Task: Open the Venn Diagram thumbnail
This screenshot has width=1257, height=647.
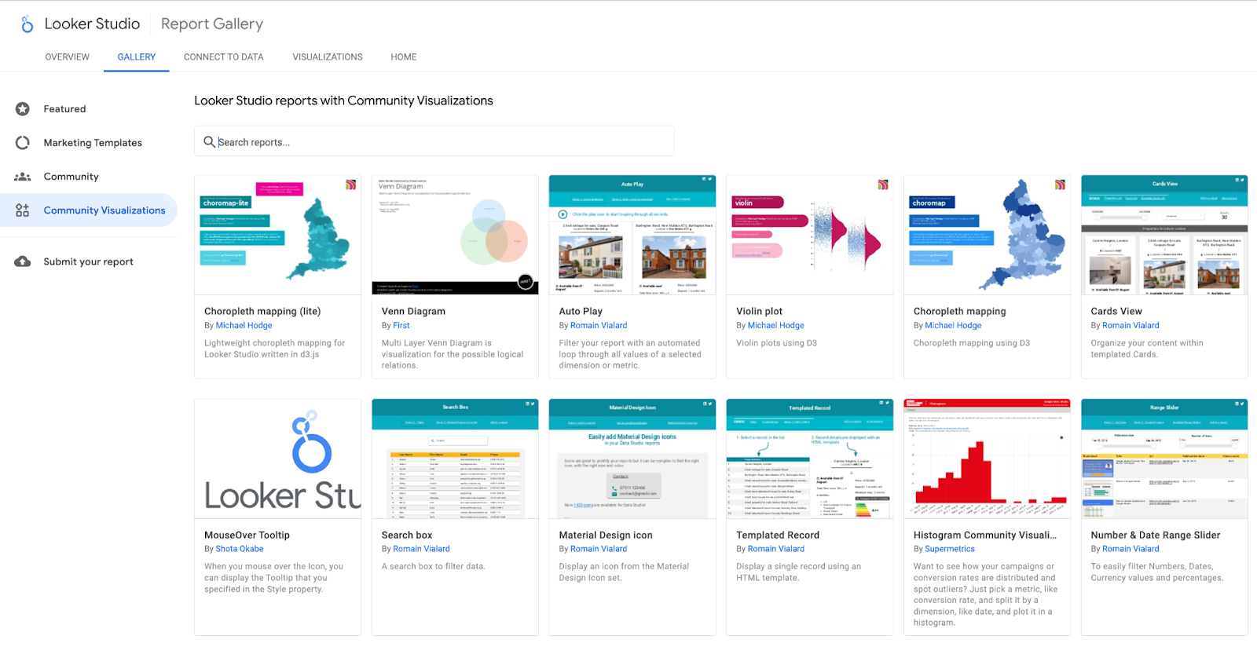Action: [x=455, y=236]
